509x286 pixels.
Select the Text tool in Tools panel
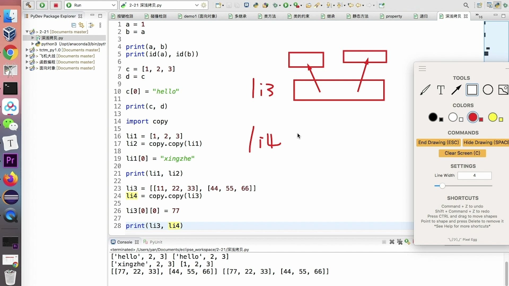[441, 90]
